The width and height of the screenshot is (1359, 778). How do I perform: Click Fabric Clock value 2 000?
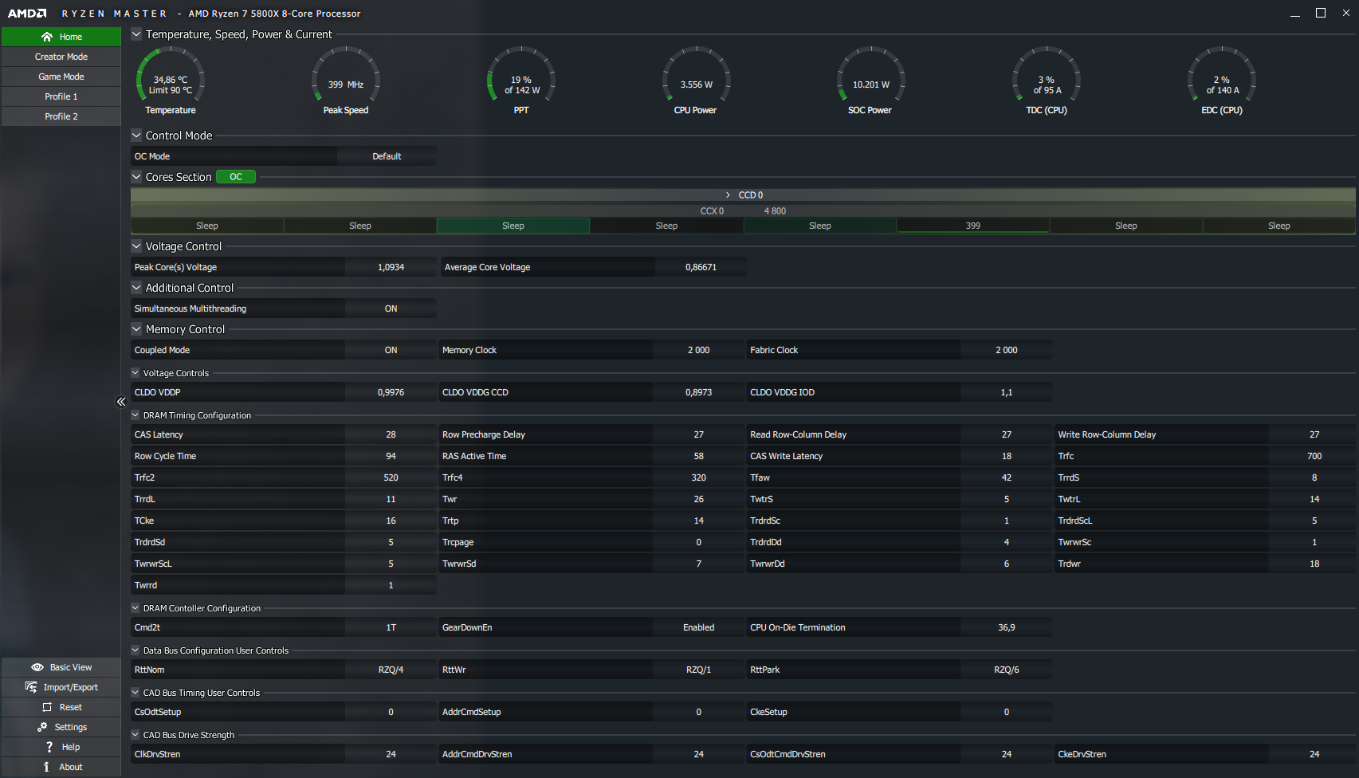point(1007,350)
